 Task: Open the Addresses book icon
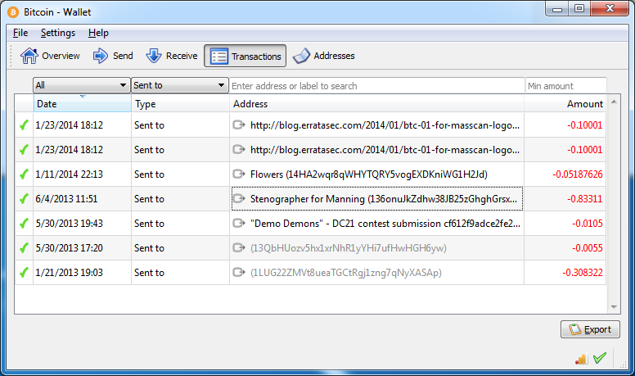point(301,56)
